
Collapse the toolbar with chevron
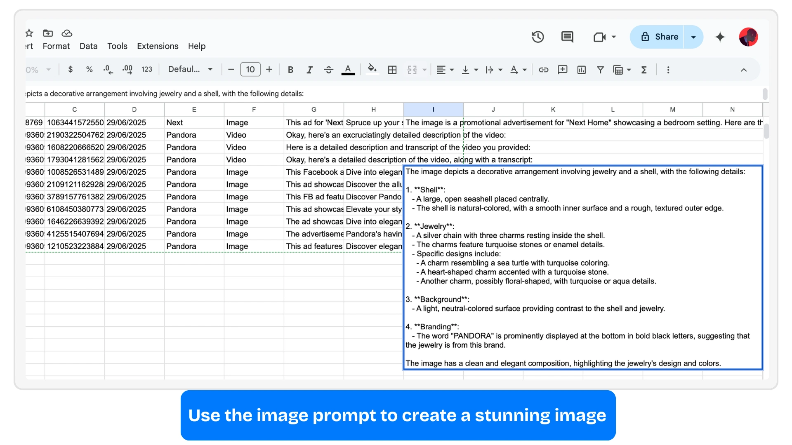pos(743,70)
